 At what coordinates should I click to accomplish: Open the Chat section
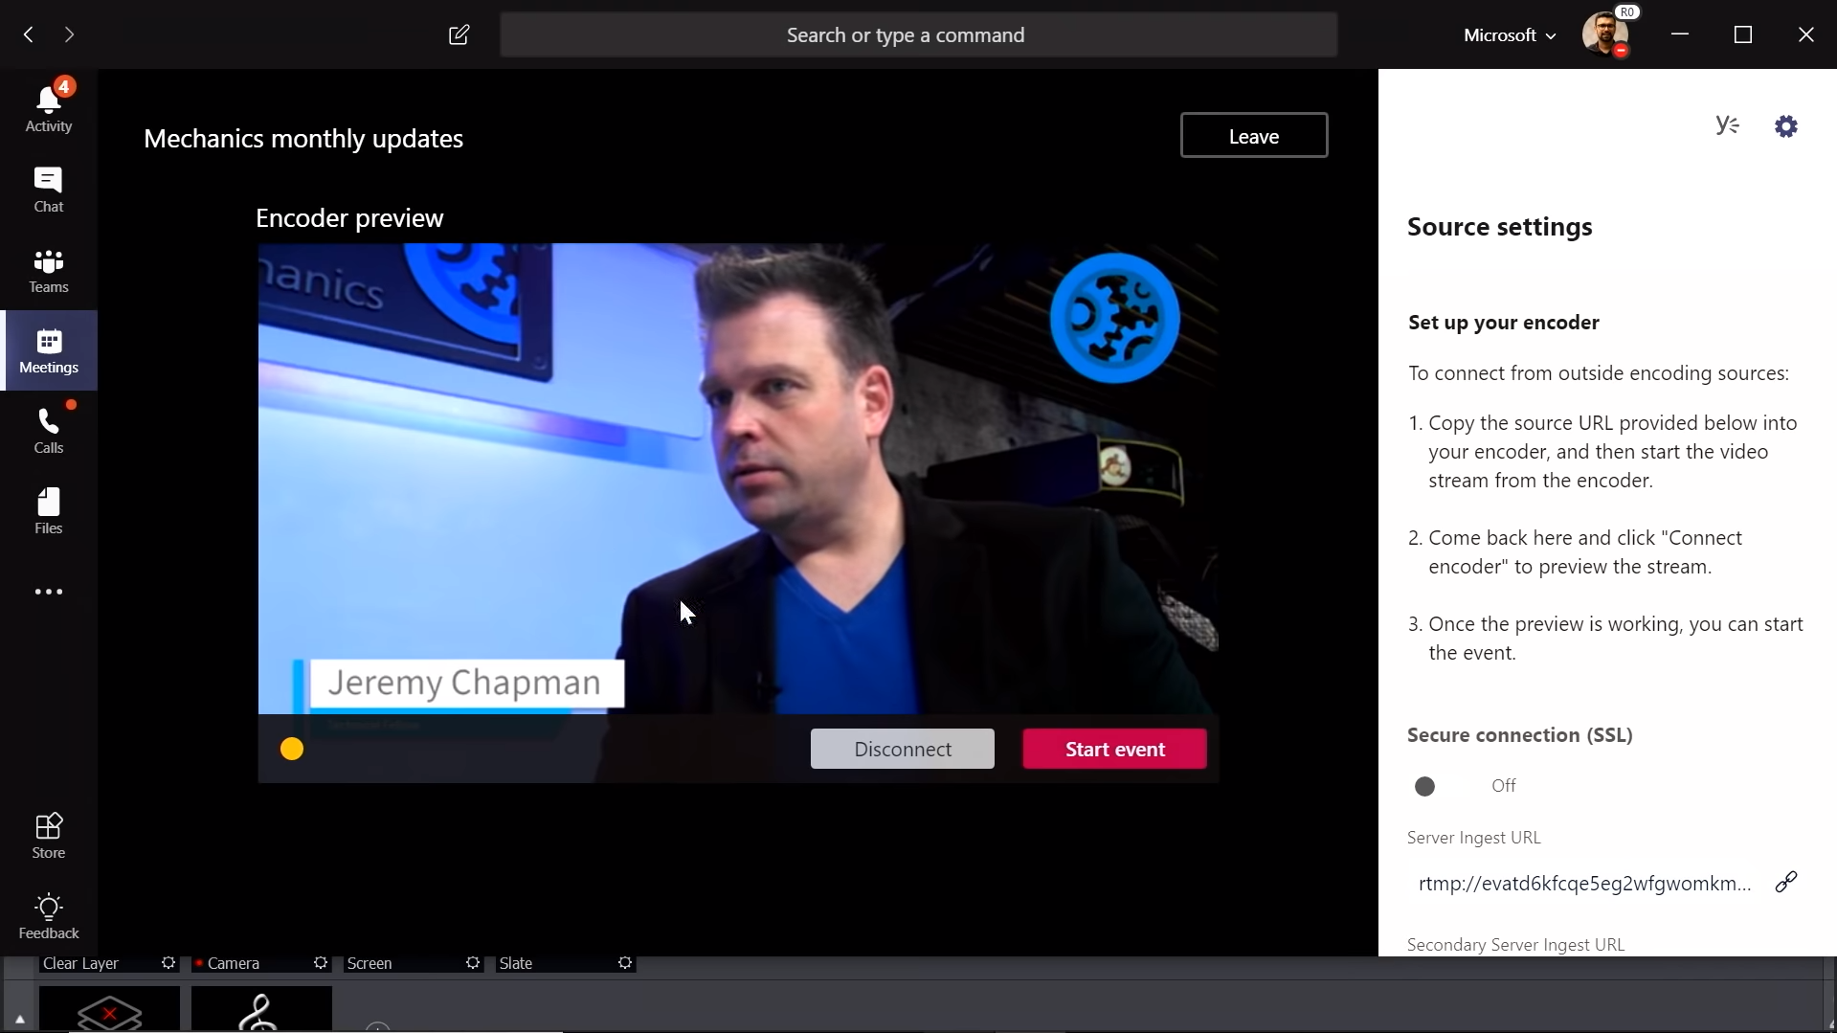pos(49,190)
